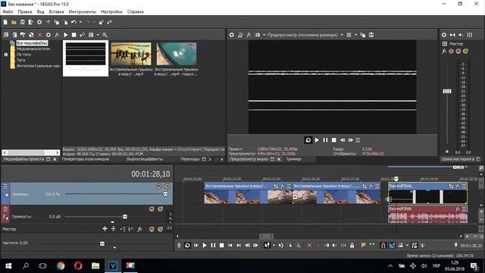The width and height of the screenshot is (485, 273).
Task: Select the 'Теги' folder in media tree
Action: click(20, 60)
